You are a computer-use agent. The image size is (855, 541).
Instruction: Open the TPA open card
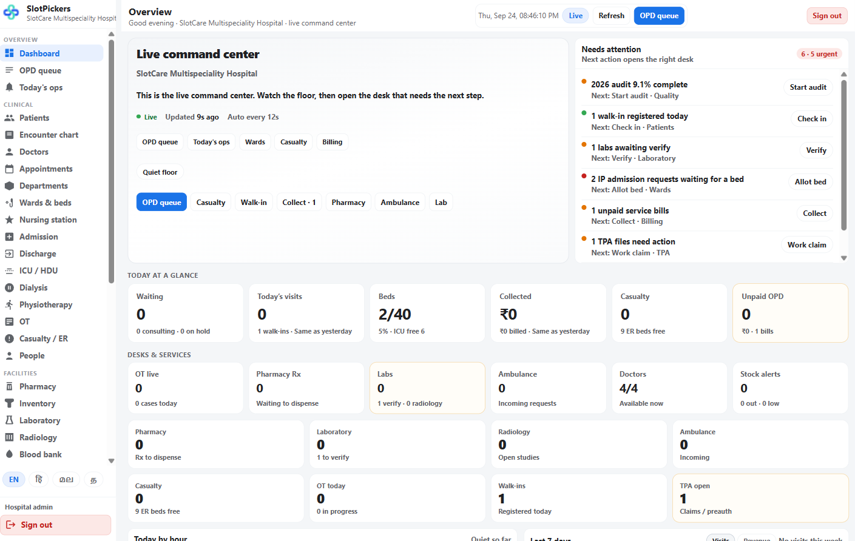pos(760,498)
